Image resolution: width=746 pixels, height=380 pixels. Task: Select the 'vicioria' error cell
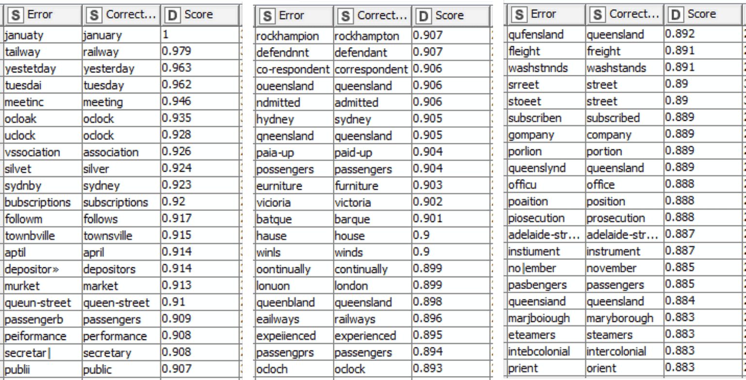pyautogui.click(x=294, y=202)
